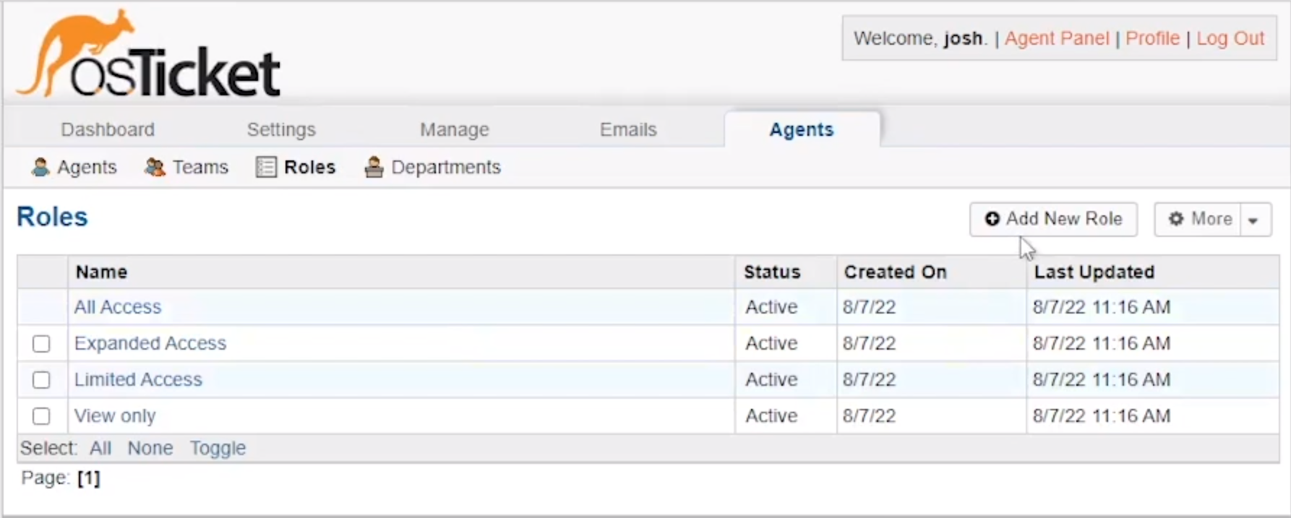Click the Roles list icon
The width and height of the screenshot is (1291, 518).
coord(266,167)
